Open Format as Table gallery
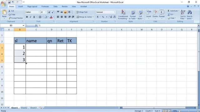 click(x=132, y=15)
